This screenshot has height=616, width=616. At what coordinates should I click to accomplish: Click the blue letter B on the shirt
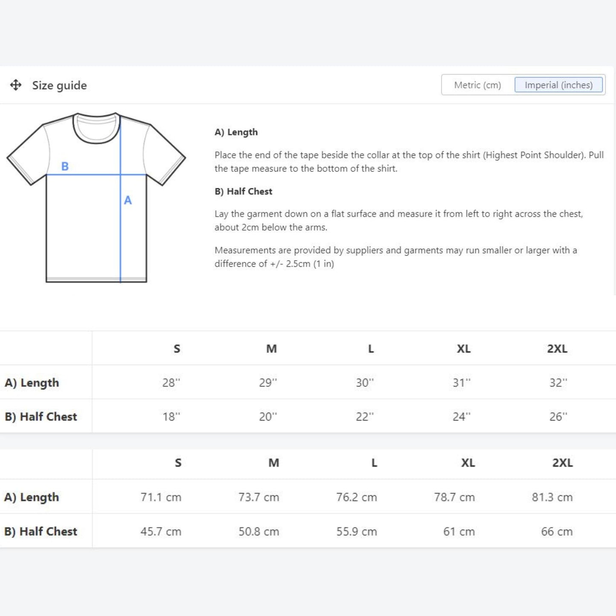[65, 166]
